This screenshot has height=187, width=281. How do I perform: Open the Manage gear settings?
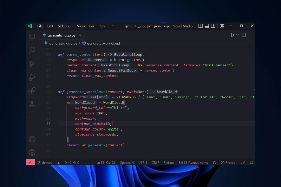(x=32, y=153)
